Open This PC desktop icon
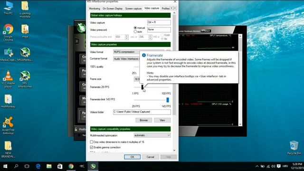304x171 pixels. 8,8
